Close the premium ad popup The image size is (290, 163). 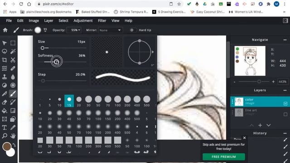245,138
